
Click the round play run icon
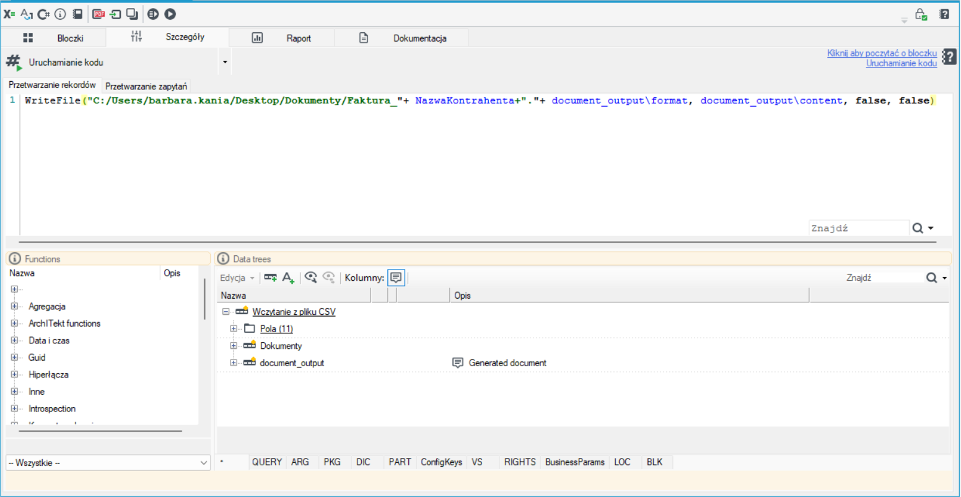[x=170, y=14]
